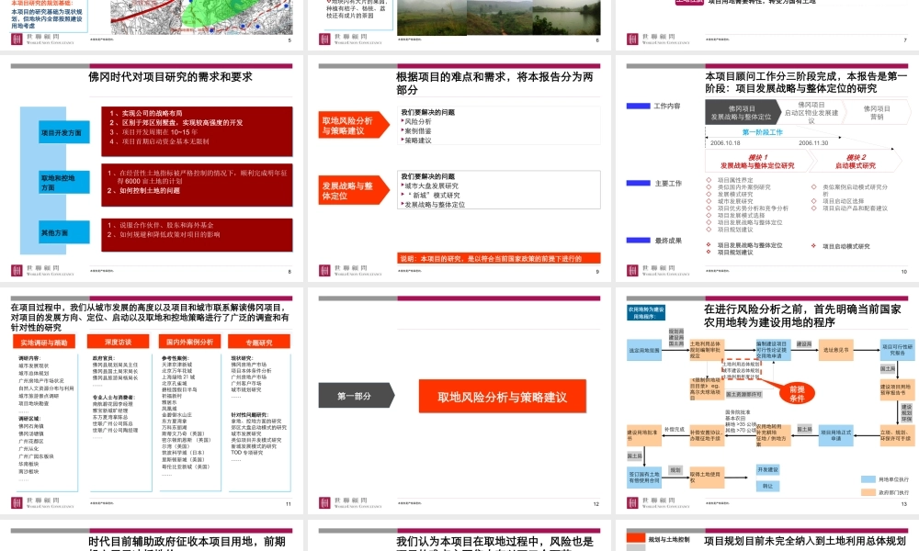Viewport: 919px width, 551px height.
Task: Click the 选址意见书 flowchart box
Action: pyautogui.click(x=836, y=350)
